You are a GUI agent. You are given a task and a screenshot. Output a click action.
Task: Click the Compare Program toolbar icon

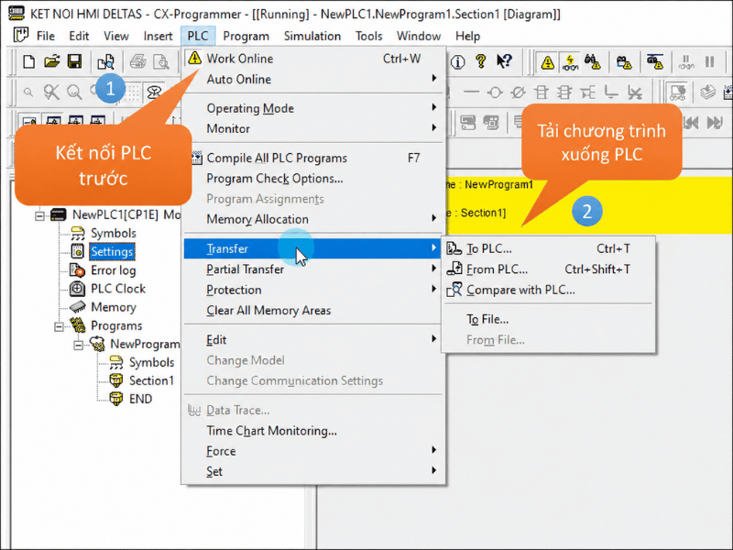click(x=105, y=61)
